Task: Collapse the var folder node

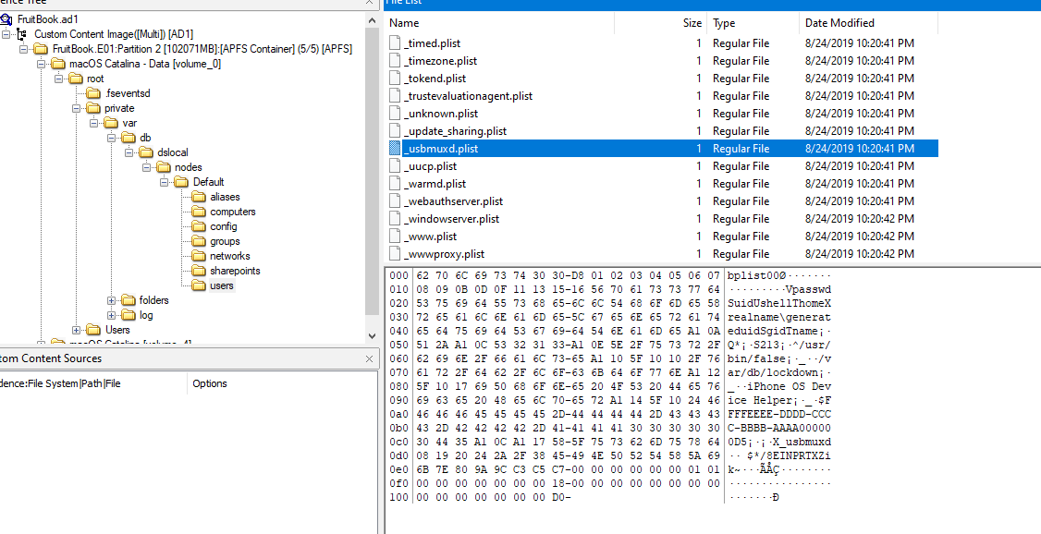Action: point(93,124)
